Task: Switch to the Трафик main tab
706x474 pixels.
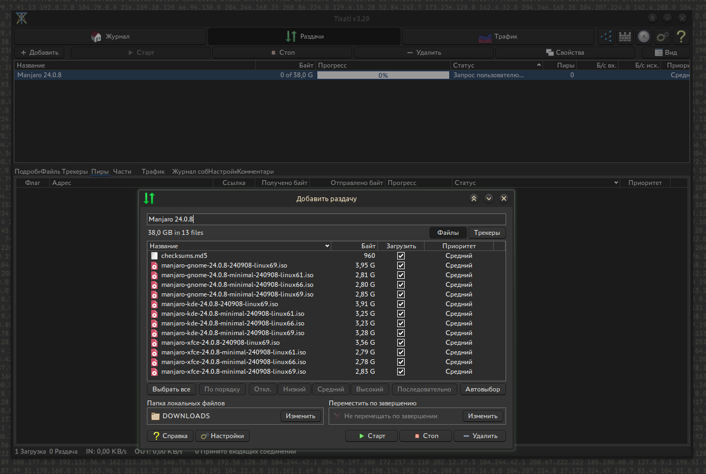Action: pyautogui.click(x=499, y=36)
